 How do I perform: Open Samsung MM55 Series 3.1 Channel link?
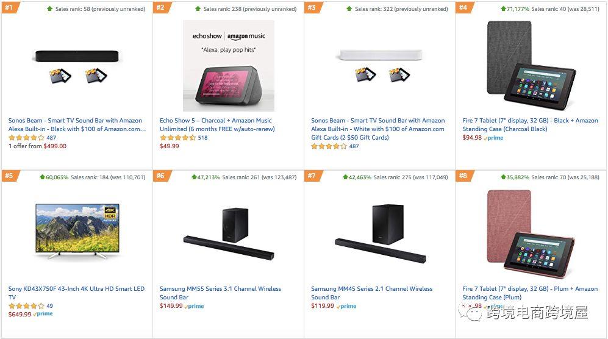tap(220, 293)
